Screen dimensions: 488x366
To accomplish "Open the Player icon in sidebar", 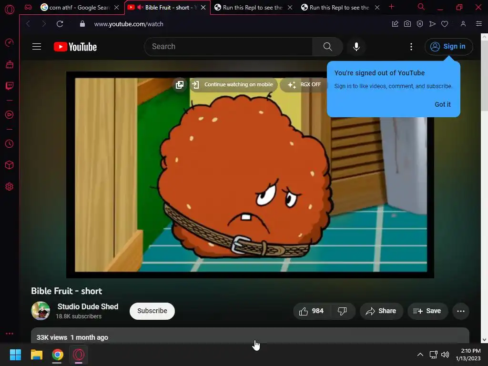I will (x=10, y=115).
